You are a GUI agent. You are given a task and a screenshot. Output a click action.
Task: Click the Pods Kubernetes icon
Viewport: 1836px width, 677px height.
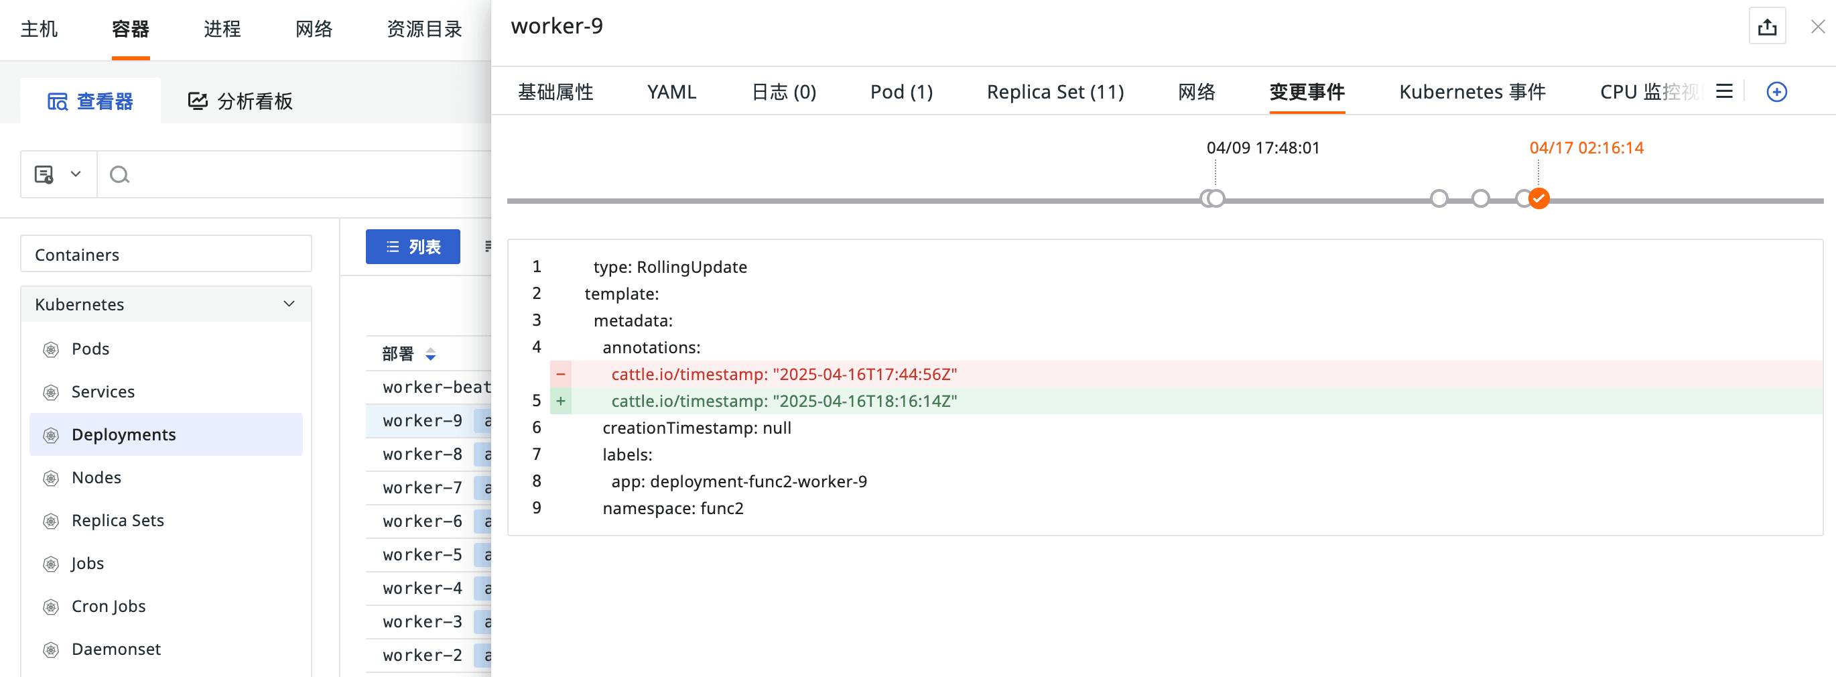click(x=51, y=349)
